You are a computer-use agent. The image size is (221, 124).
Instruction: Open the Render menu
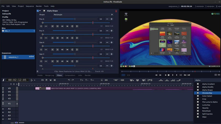click(x=39, y=6)
